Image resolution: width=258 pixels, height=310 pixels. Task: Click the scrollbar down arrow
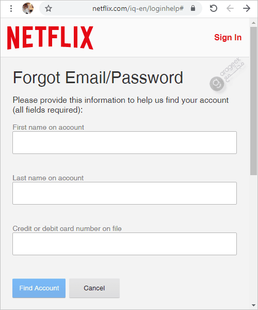tap(253, 305)
